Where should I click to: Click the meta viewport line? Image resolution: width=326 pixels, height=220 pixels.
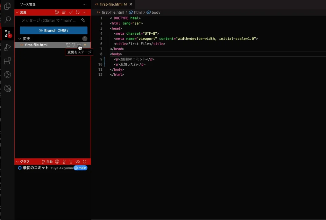pos(186,39)
